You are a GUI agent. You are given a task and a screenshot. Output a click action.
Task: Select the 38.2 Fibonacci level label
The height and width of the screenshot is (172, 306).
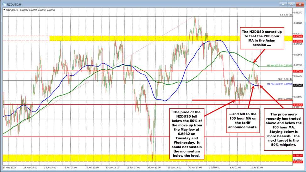coord(286,79)
